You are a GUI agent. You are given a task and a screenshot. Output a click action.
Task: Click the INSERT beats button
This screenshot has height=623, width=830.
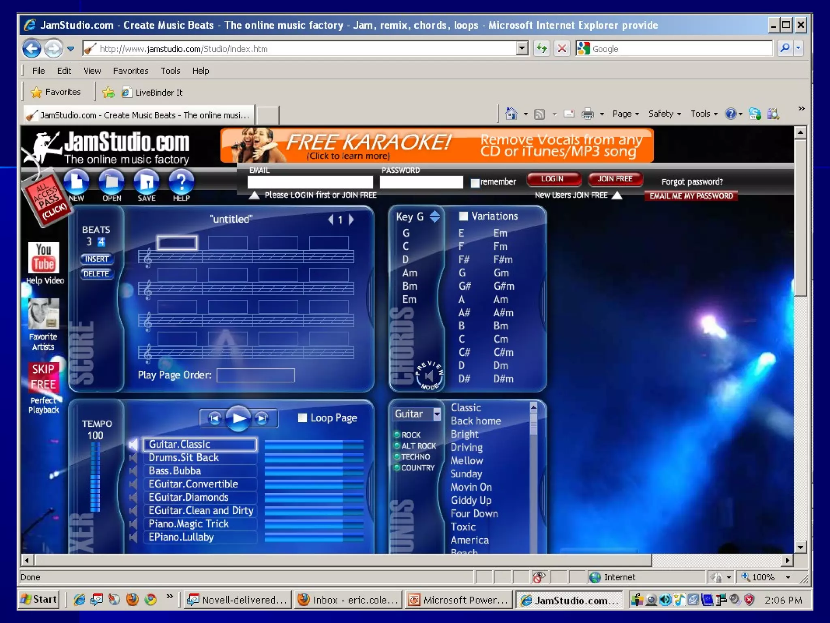coord(96,259)
